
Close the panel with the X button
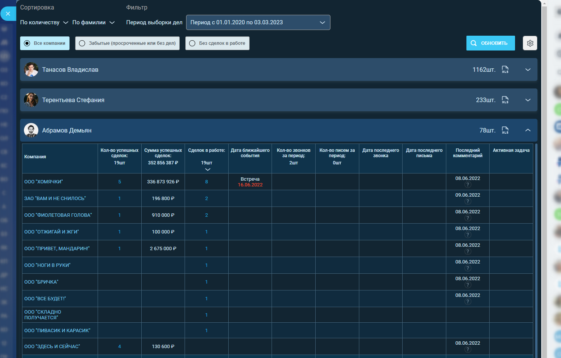8,14
